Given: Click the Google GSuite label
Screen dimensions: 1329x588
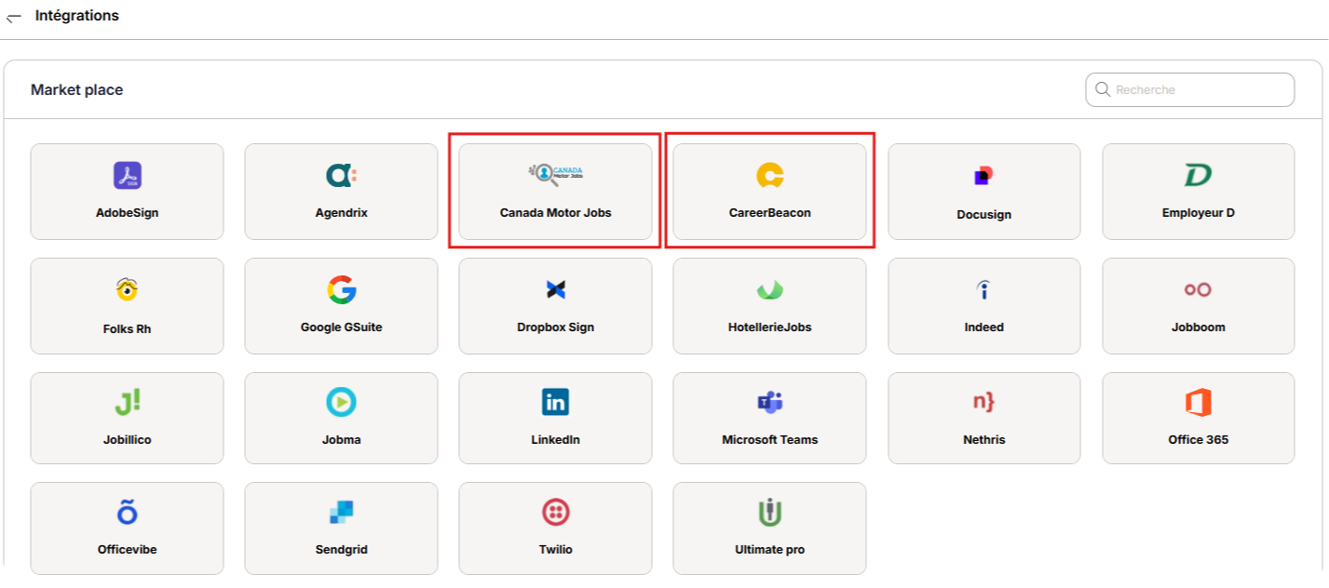Looking at the screenshot, I should [x=341, y=327].
